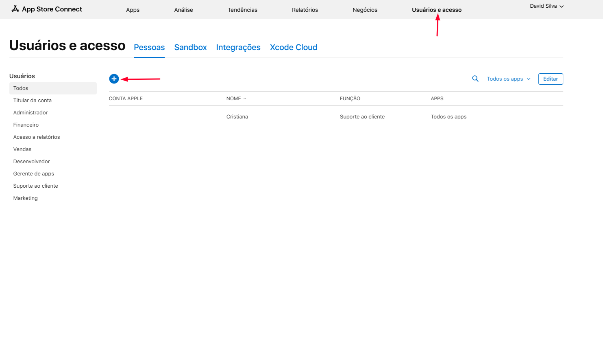
Task: Filter users by Administrador role
Action: pos(30,113)
